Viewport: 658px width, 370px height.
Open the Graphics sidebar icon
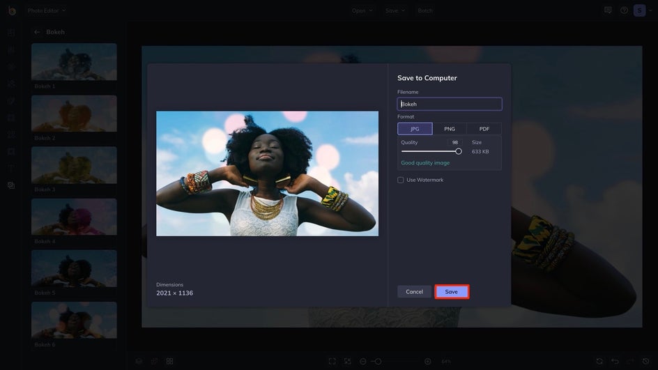pos(11,134)
